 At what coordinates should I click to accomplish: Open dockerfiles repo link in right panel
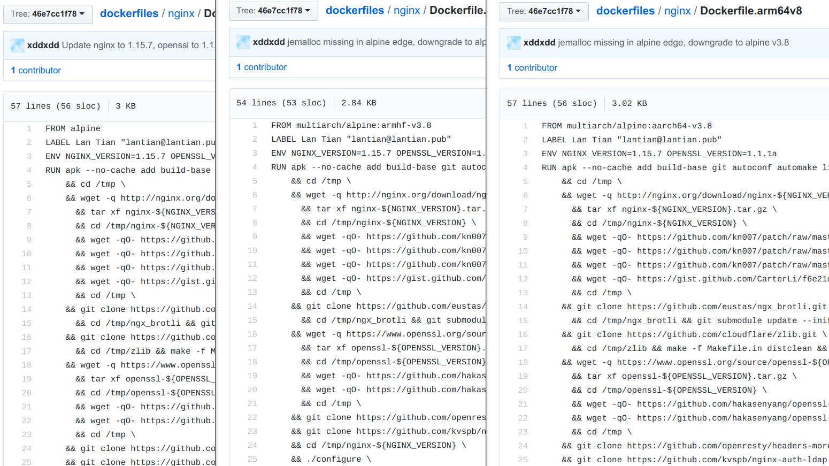click(x=625, y=11)
